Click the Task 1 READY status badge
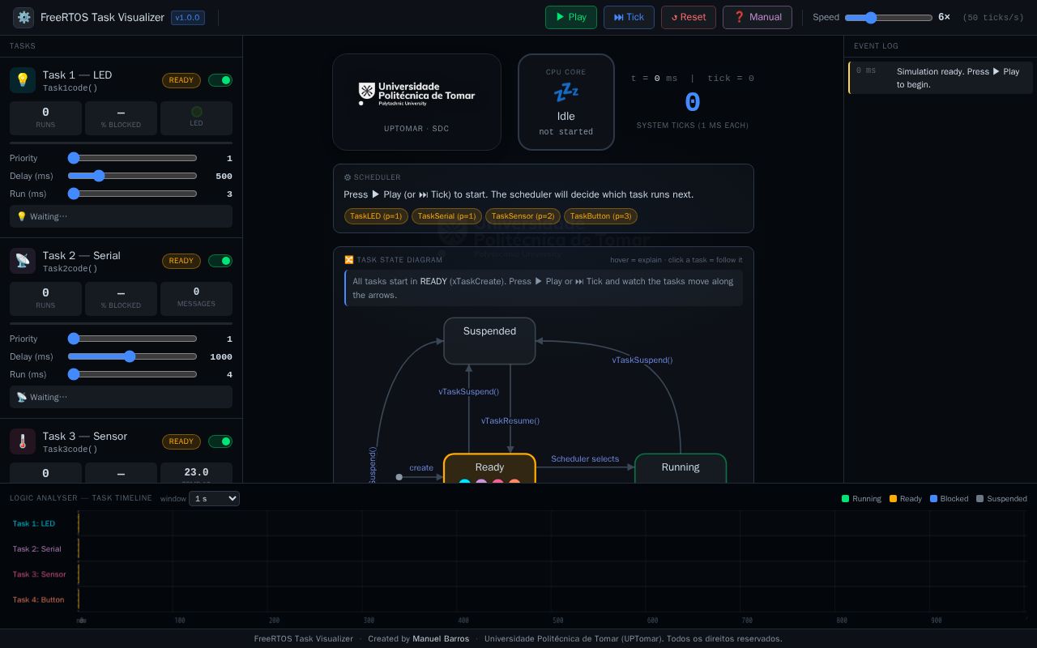This screenshot has height=648, width=1037. click(181, 80)
